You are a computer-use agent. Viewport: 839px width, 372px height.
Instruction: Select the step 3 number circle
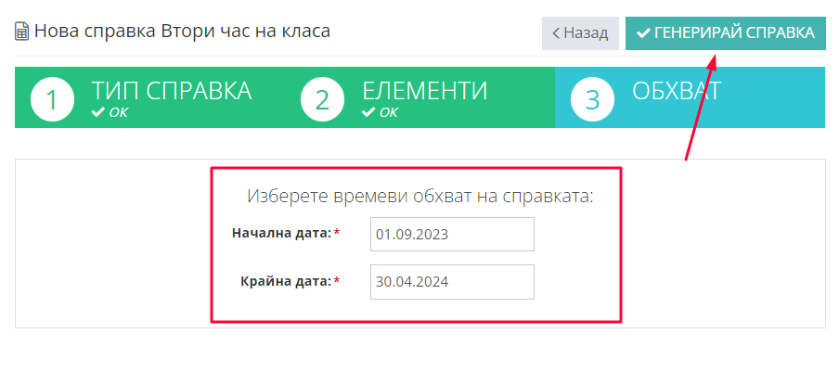(592, 100)
